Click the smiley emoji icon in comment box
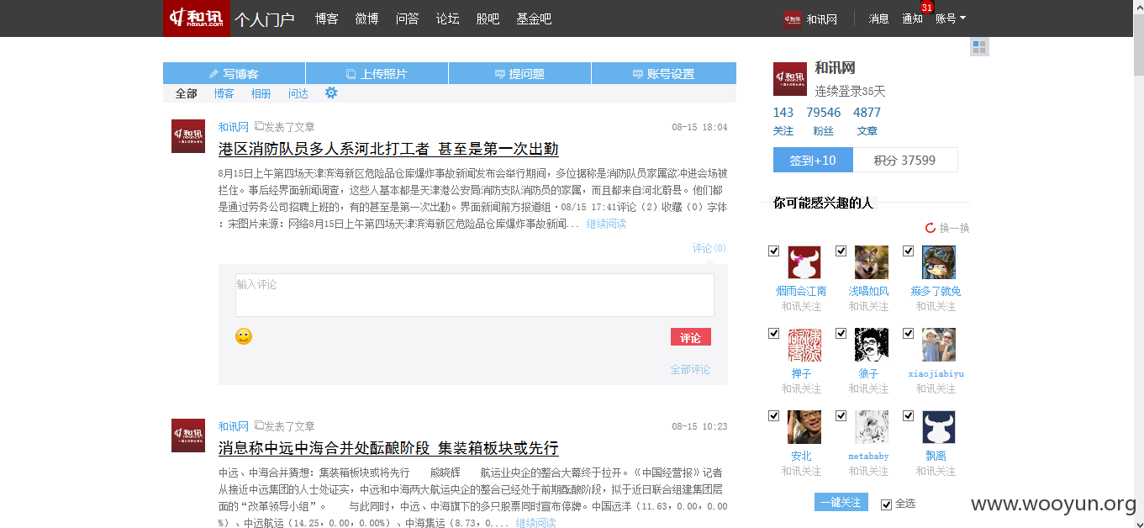The height and width of the screenshot is (528, 1144). (244, 336)
